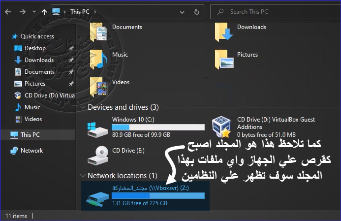Select Network in the navigation pane
Screen dimensions: 341x221
tap(31, 151)
